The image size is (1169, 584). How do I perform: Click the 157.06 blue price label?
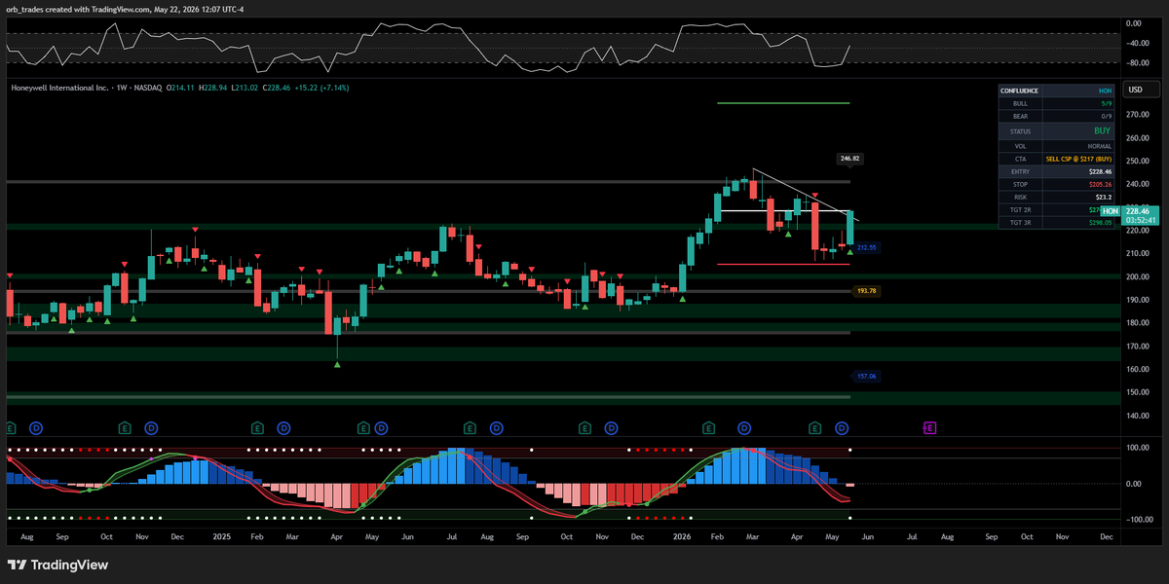(867, 376)
